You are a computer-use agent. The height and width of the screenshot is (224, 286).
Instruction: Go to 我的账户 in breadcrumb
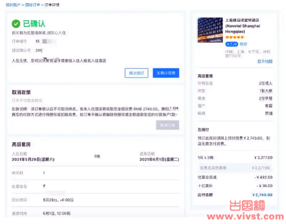13,5
